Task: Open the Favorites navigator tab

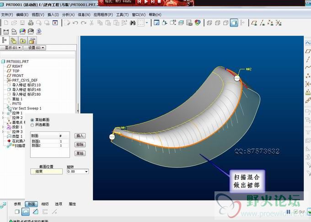Action: [x=22, y=41]
